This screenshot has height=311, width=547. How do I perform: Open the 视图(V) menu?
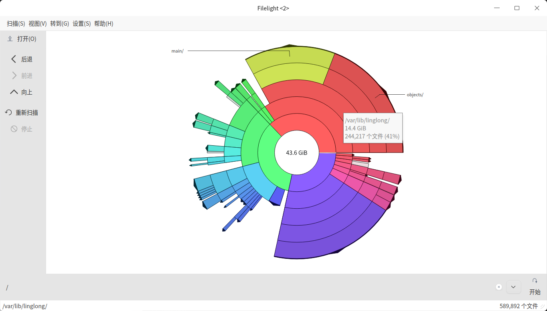pyautogui.click(x=38, y=24)
